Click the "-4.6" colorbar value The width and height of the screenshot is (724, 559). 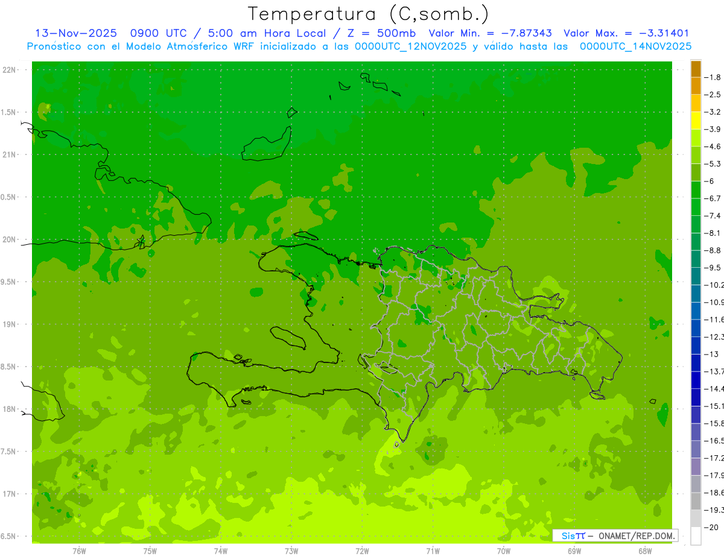tap(714, 147)
